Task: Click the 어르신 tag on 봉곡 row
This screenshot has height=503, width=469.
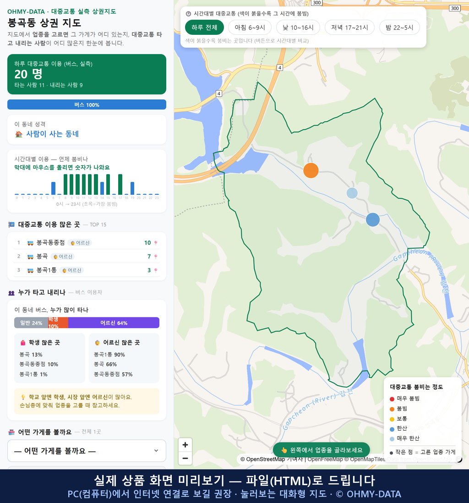Action: coord(63,257)
